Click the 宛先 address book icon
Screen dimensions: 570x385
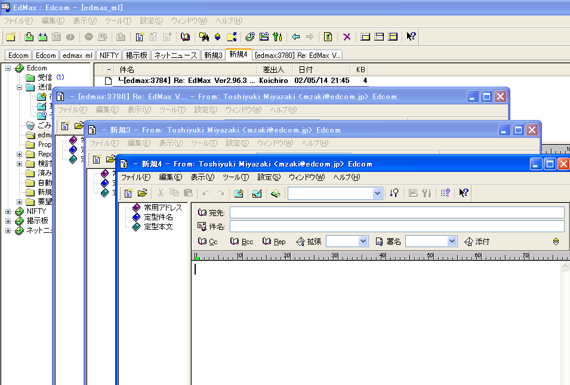202,212
